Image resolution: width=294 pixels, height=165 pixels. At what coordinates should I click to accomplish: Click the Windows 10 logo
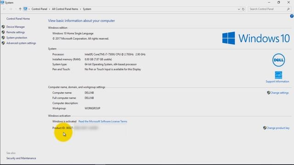coord(256,38)
